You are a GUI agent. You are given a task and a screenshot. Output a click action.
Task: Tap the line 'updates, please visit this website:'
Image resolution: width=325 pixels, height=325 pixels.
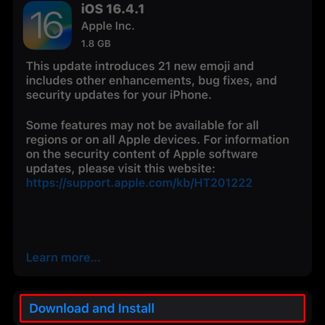click(x=121, y=169)
